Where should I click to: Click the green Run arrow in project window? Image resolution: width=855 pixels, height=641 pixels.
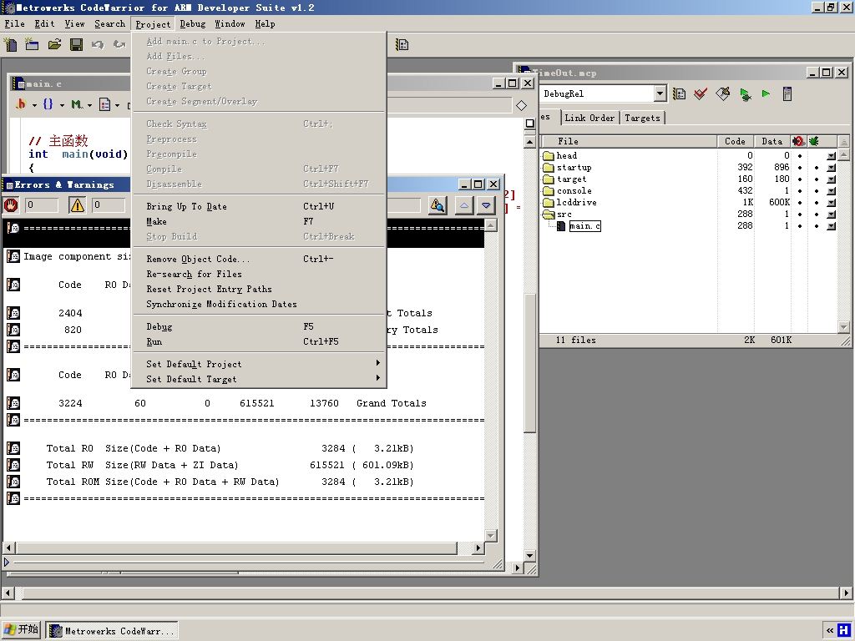(766, 93)
